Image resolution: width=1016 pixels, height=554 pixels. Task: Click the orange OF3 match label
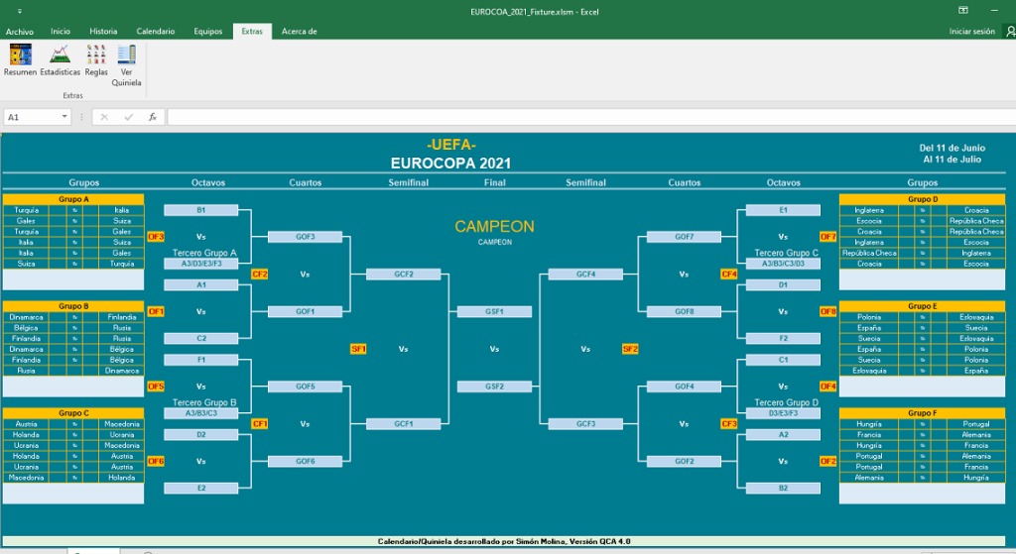pyautogui.click(x=156, y=237)
